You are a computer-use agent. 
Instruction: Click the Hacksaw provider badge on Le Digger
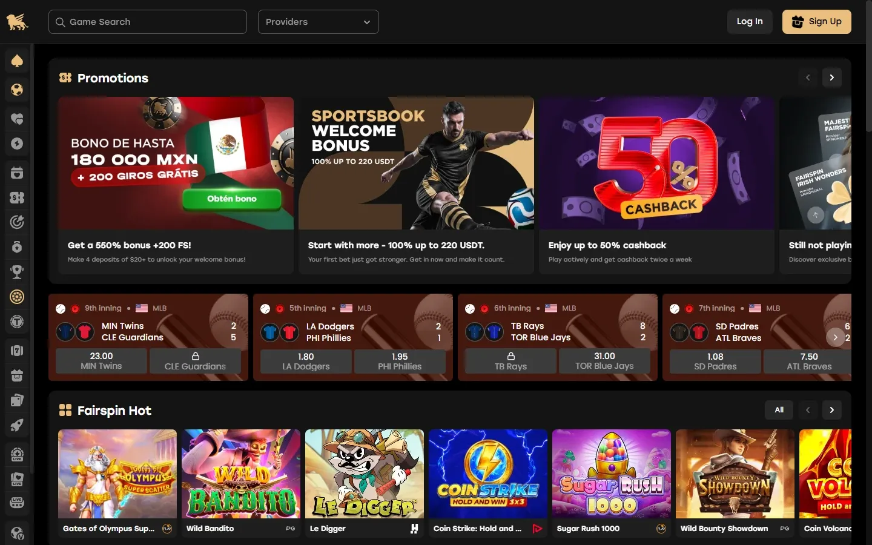pos(414,529)
